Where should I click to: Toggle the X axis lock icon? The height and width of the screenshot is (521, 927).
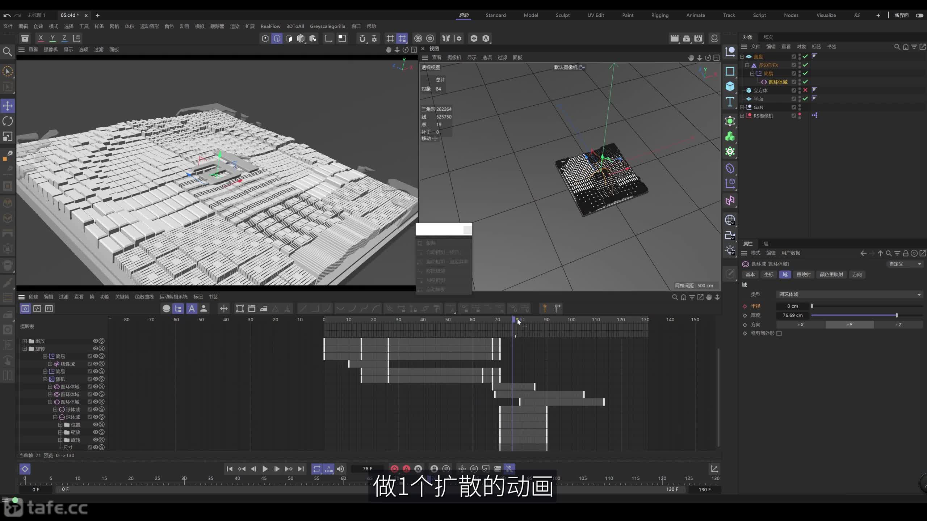41,38
